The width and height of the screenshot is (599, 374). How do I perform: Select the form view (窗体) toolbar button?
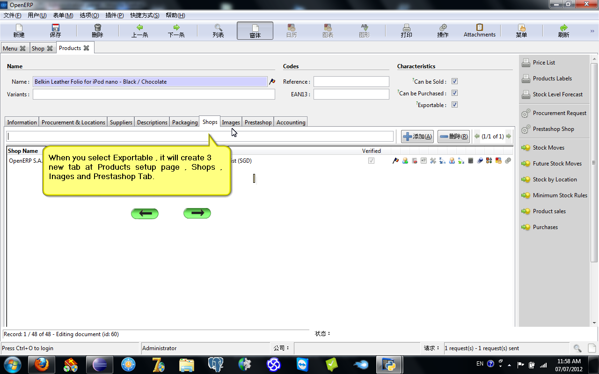tap(255, 31)
